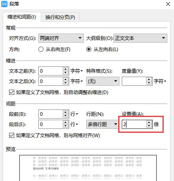Change unit 字符 next to 文本之前
The image size is (174, 181).
pyautogui.click(x=77, y=71)
